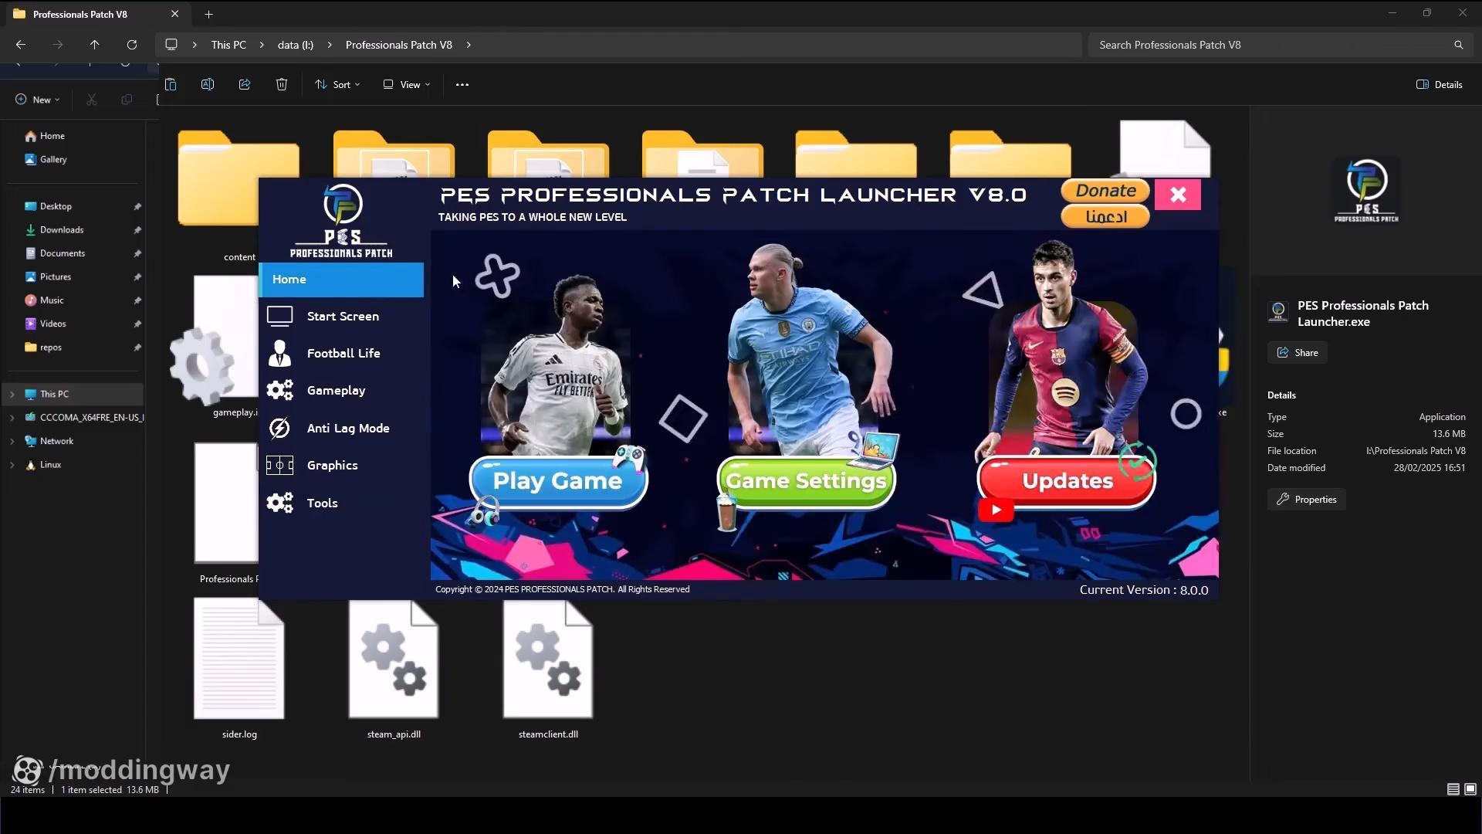1482x834 pixels.
Task: Open the Sort dropdown
Action: tap(337, 85)
